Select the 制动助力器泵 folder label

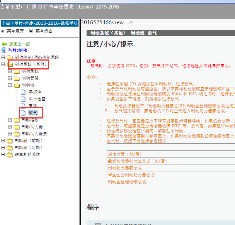click(34, 134)
